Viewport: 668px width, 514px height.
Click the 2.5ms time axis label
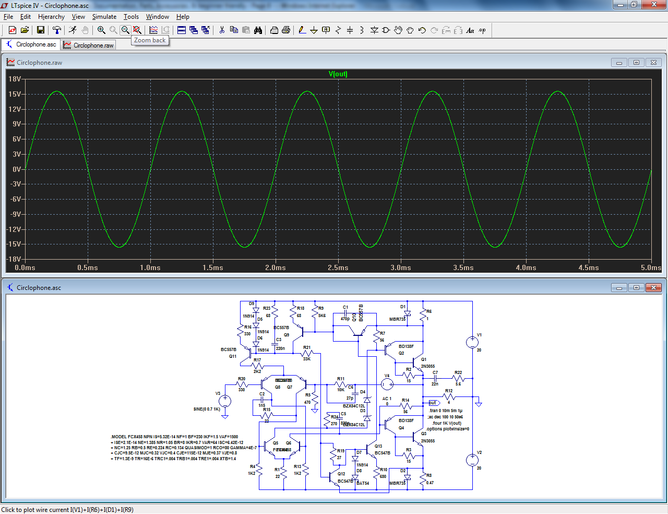(x=338, y=267)
